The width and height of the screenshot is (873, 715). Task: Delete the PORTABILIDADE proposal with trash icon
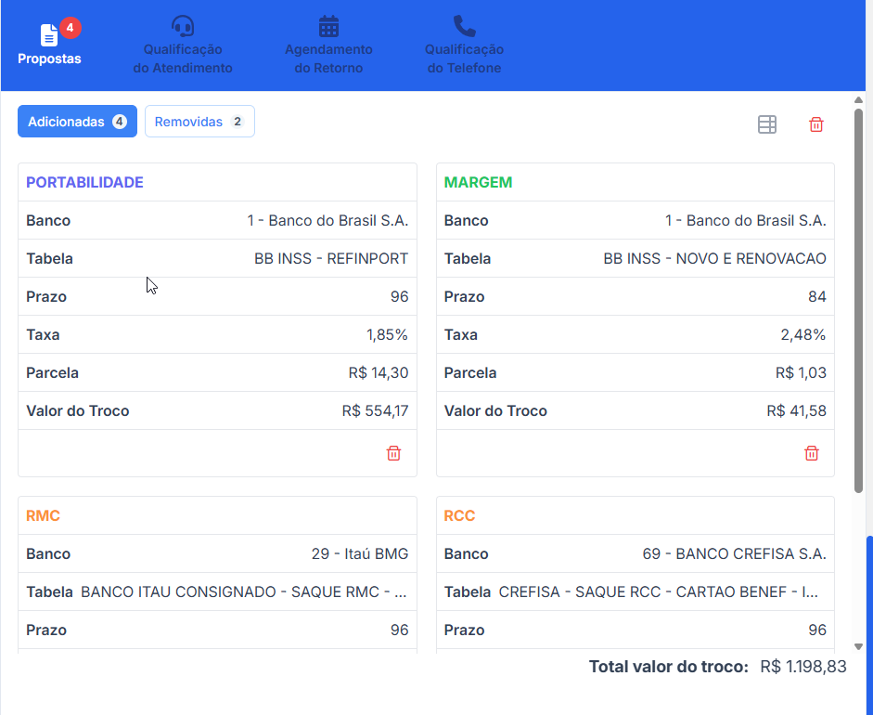coord(393,453)
